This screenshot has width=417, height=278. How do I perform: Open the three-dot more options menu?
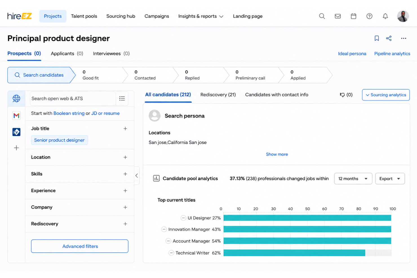click(403, 38)
